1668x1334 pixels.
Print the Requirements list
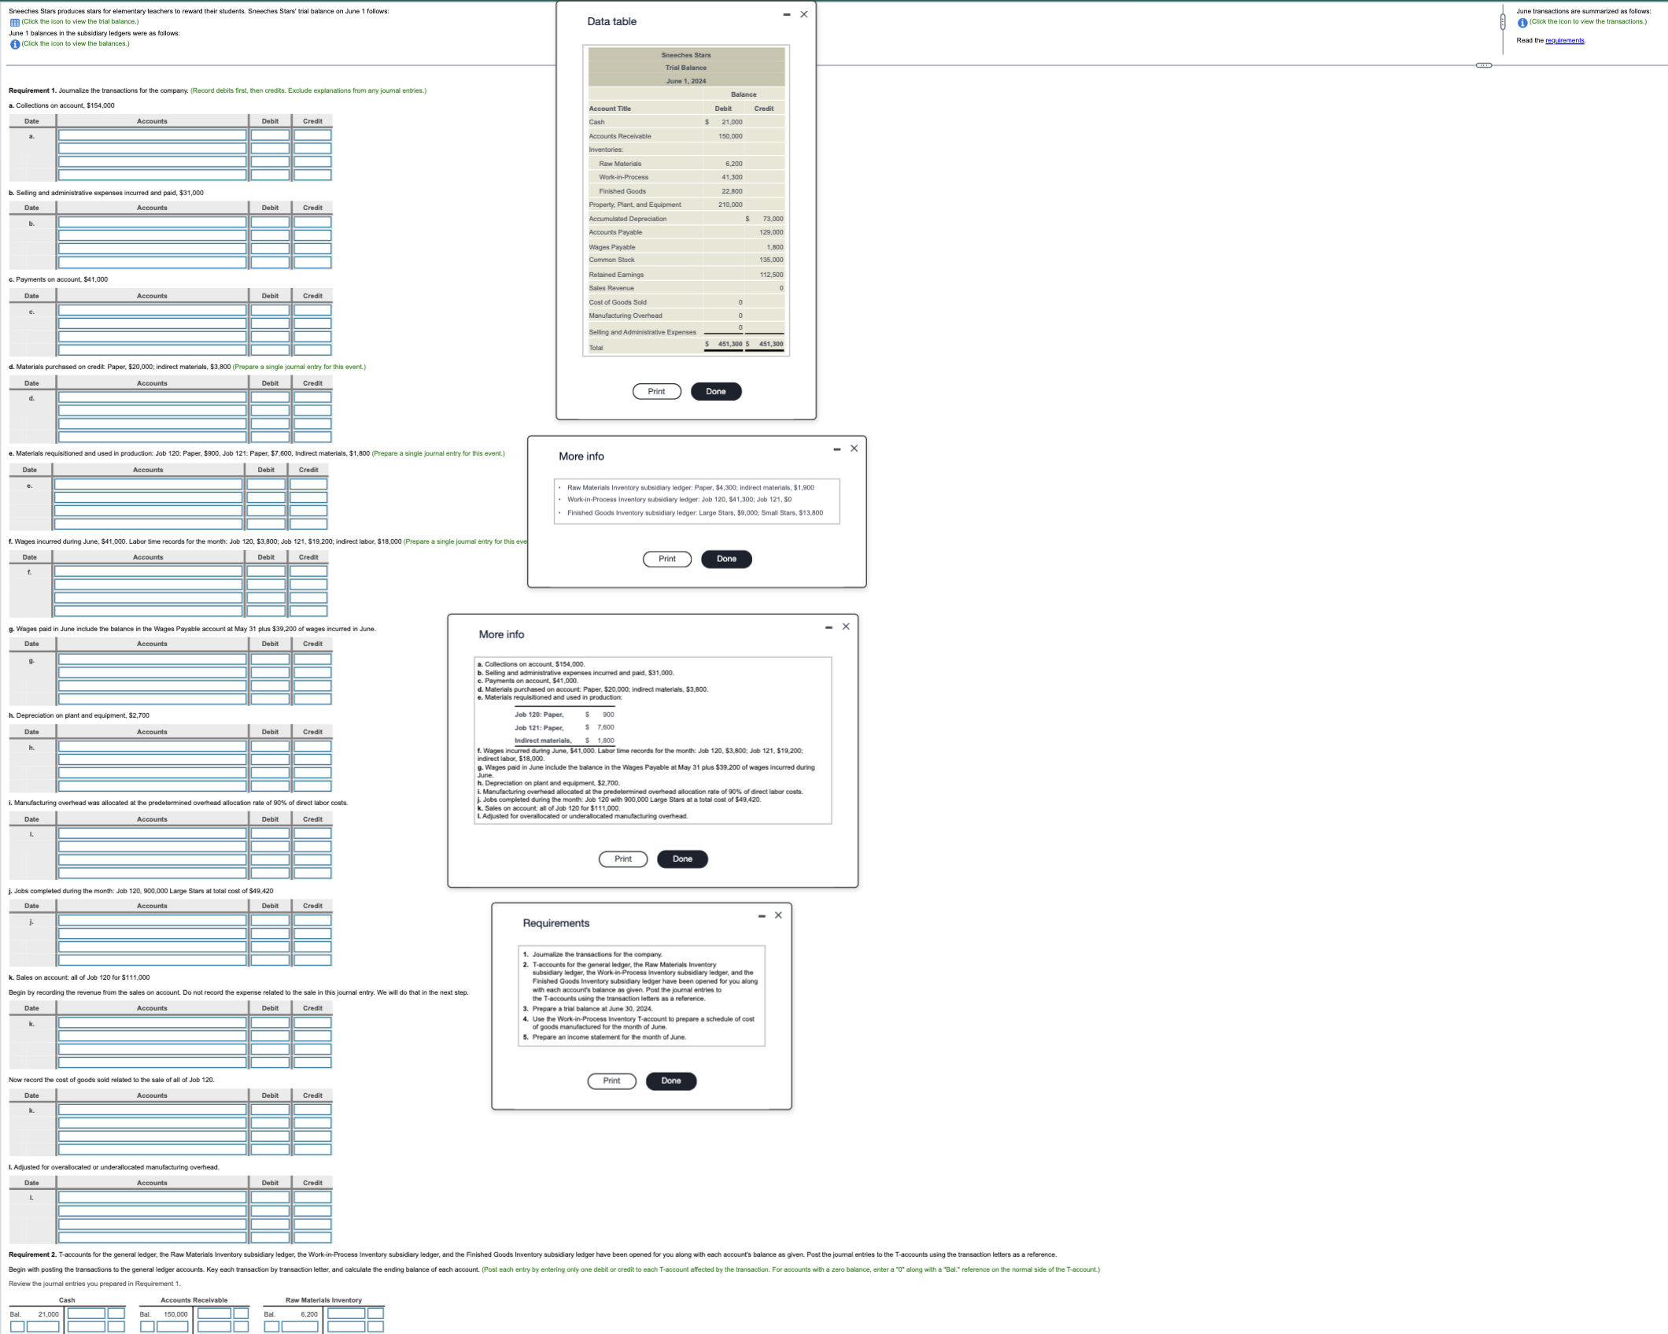pos(611,1081)
